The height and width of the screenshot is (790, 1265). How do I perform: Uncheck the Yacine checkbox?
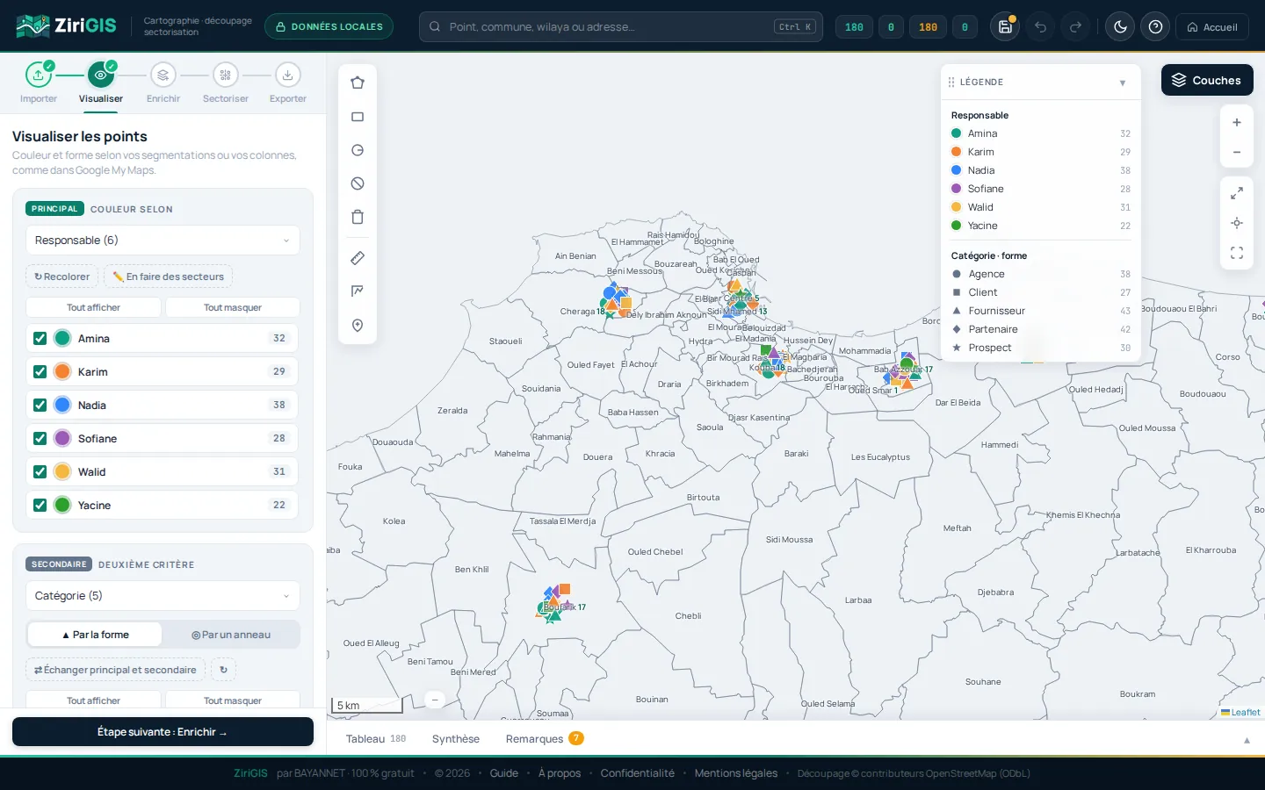point(40,505)
